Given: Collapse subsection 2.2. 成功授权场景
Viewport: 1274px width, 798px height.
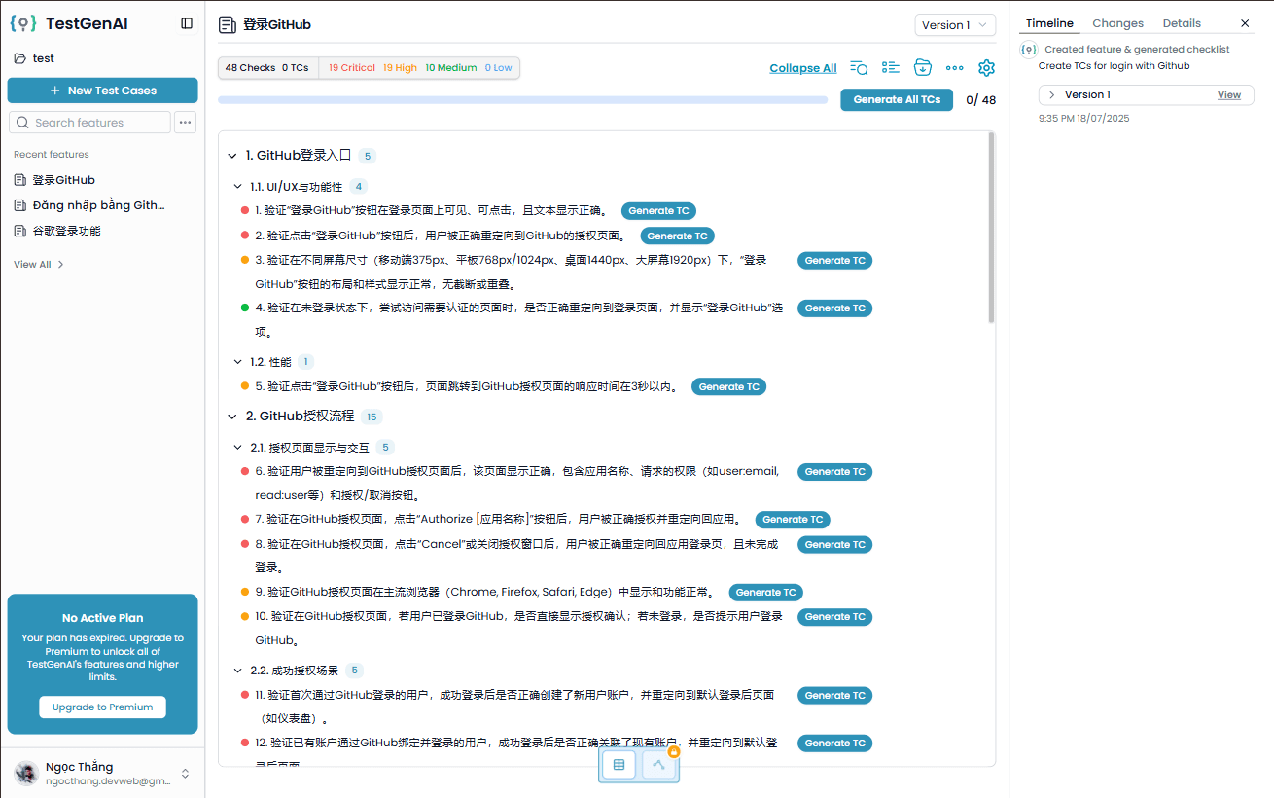Looking at the screenshot, I should [x=238, y=671].
